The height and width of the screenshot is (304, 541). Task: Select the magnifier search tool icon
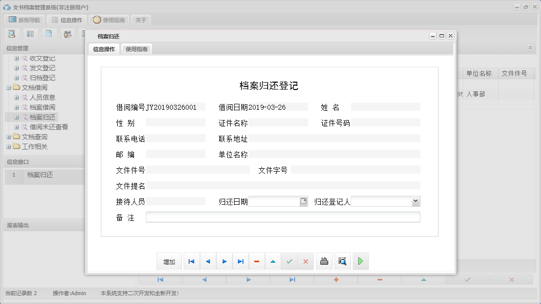click(x=12, y=33)
